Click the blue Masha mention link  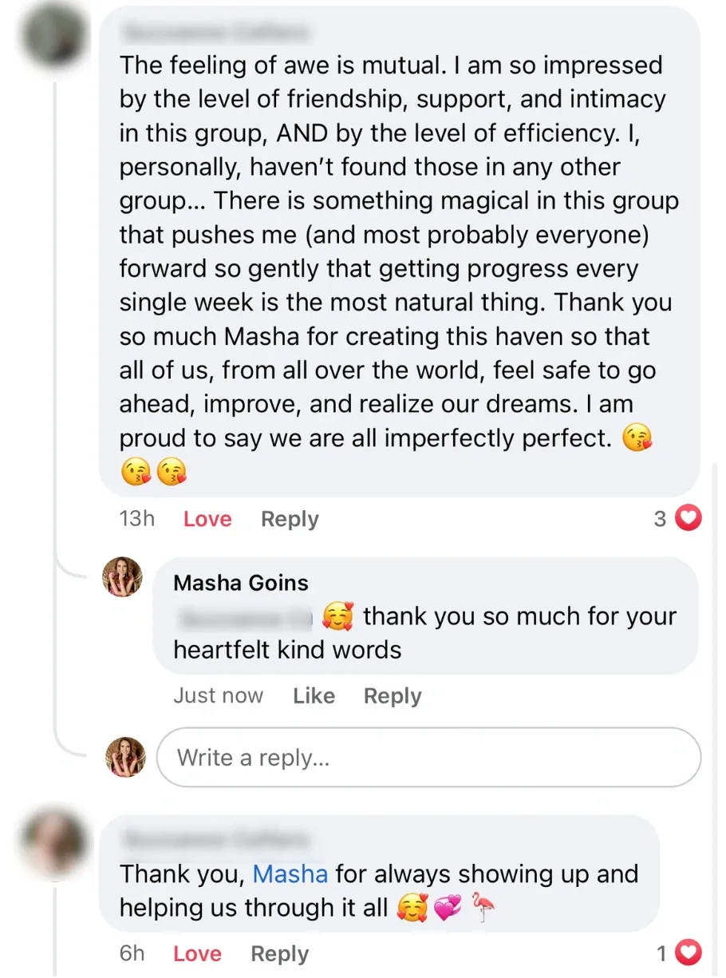coord(290,874)
